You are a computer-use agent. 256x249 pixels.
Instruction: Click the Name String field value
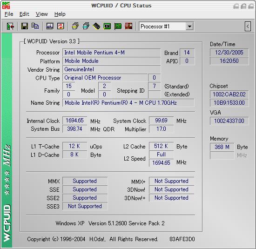tap(128, 103)
